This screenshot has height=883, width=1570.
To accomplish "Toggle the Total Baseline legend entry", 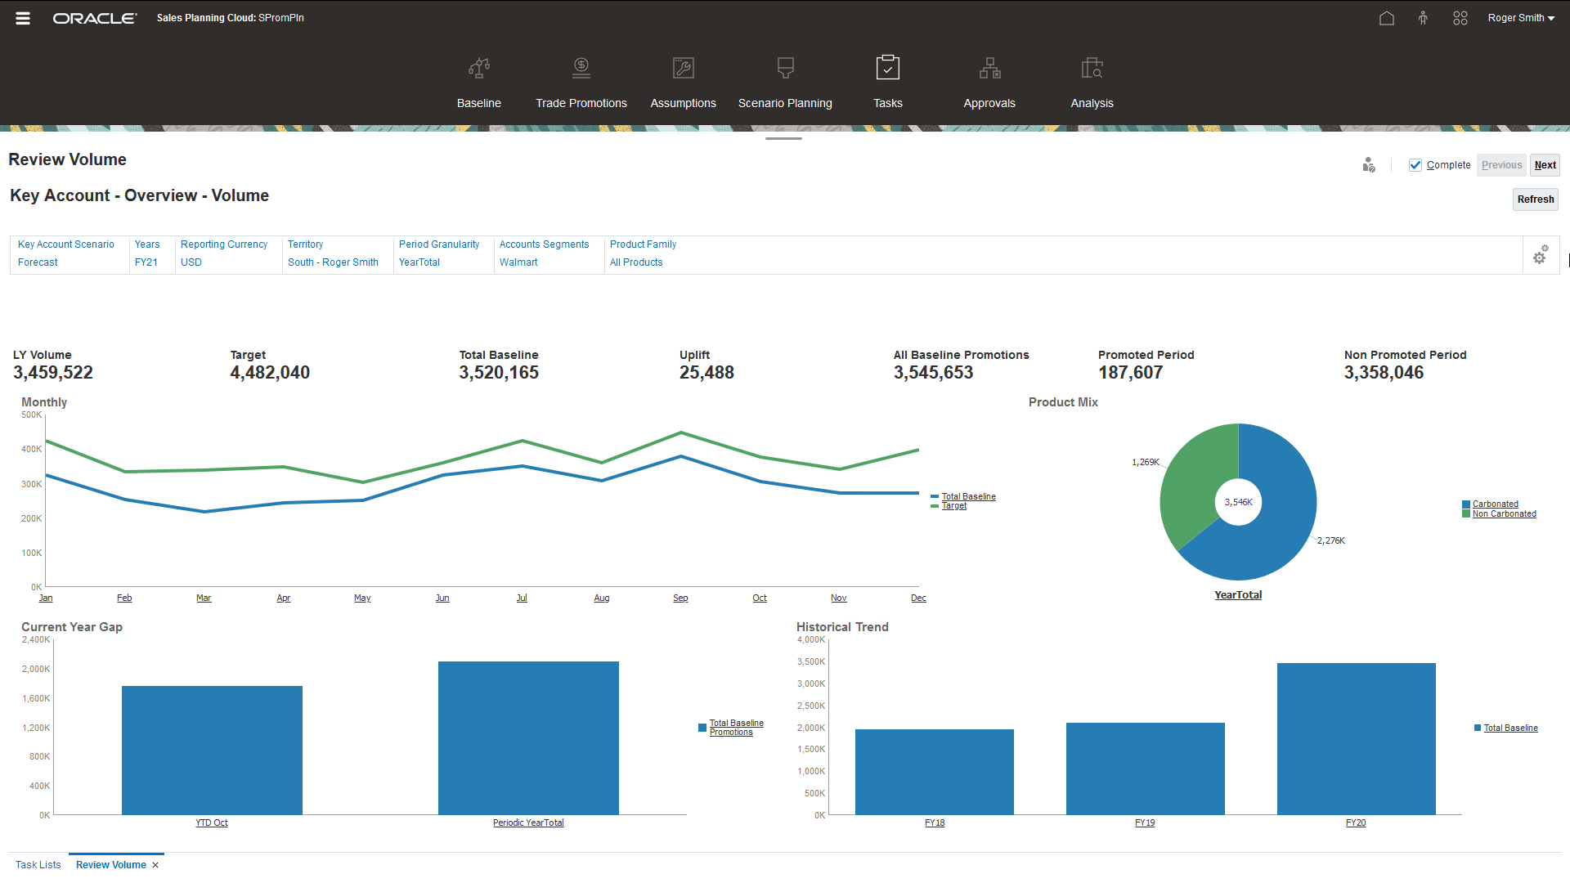I will 969,496.
